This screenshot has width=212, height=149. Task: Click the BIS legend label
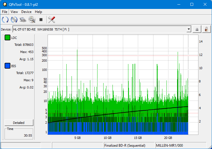click(14, 66)
